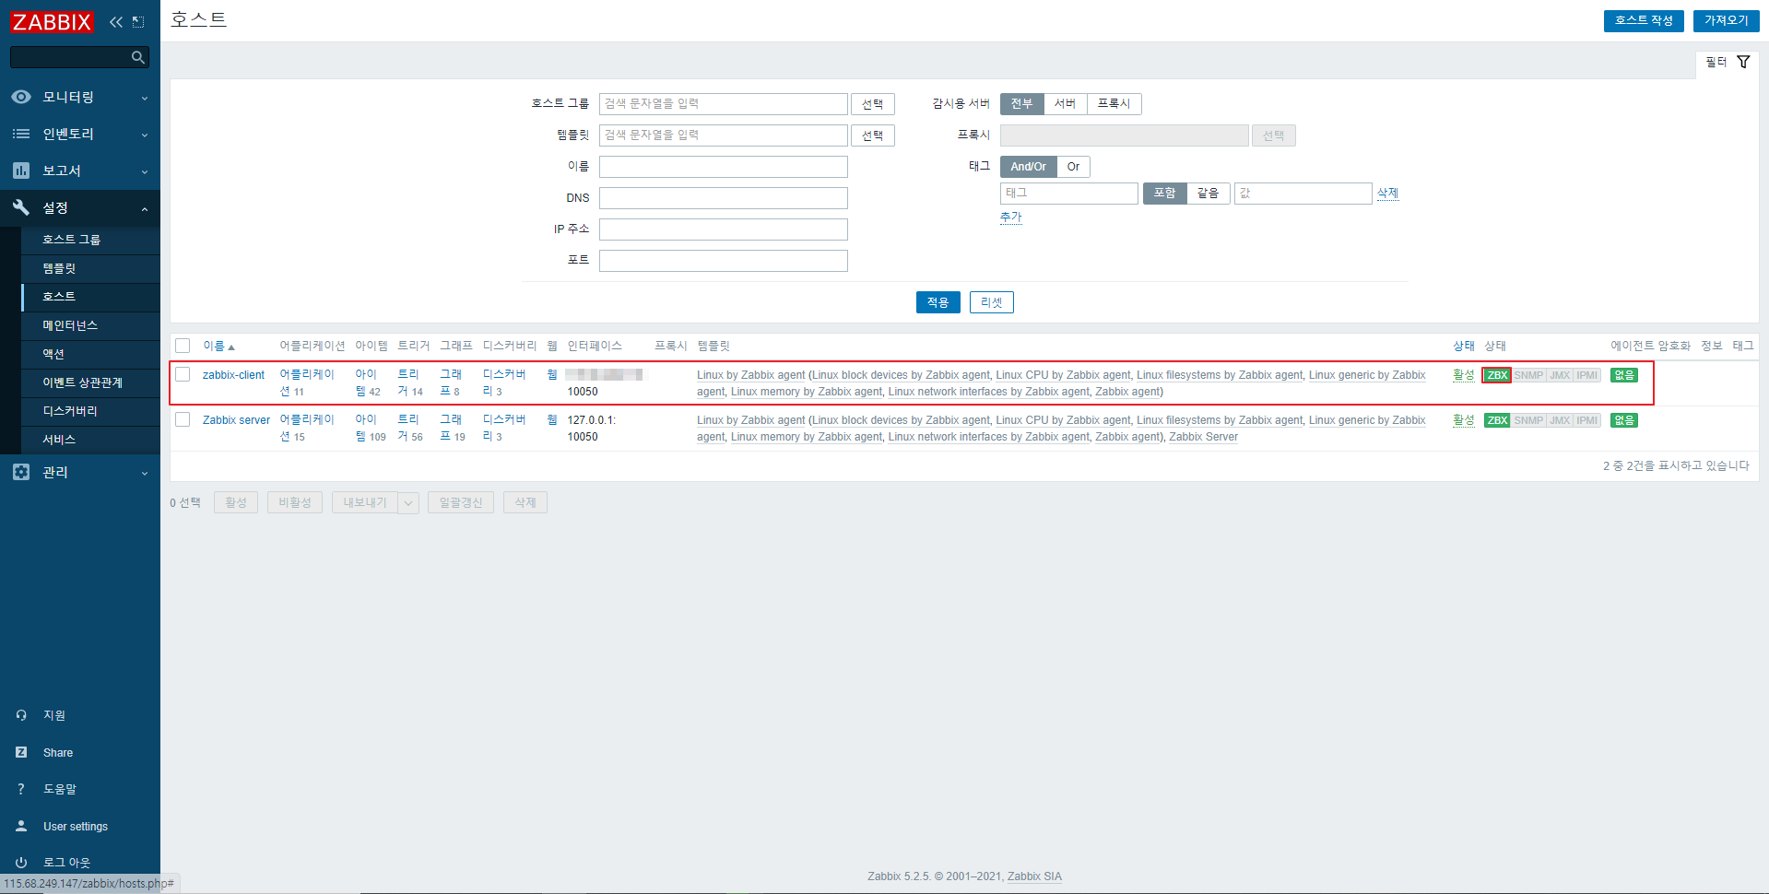Click 추가 to add a tag row
This screenshot has height=894, width=1769.
tap(1010, 217)
